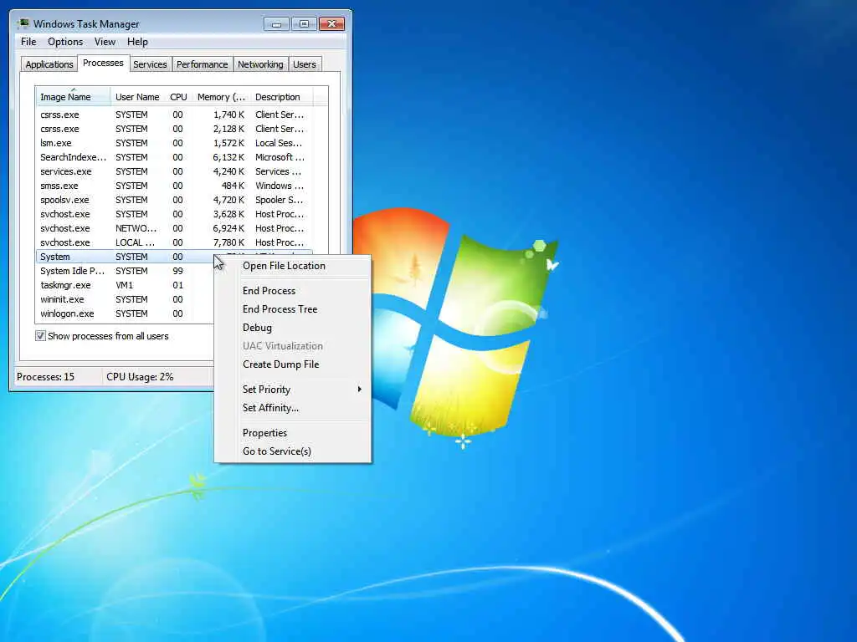Image resolution: width=857 pixels, height=642 pixels.
Task: Select the services.exe process row
Action: (174, 171)
